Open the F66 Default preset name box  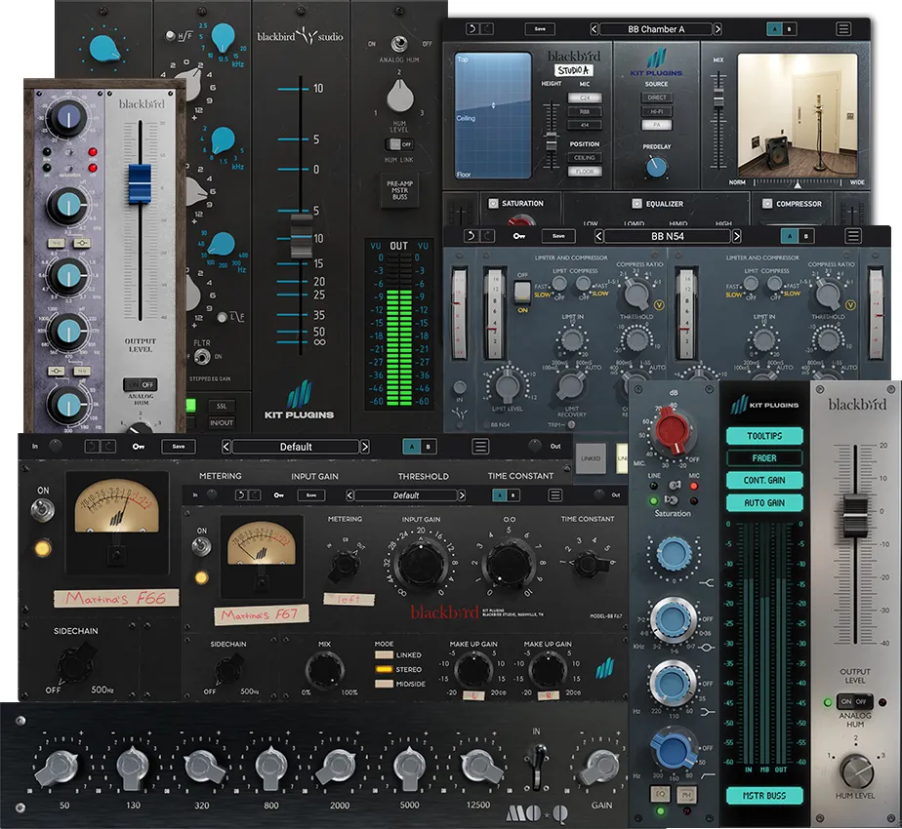pos(296,446)
